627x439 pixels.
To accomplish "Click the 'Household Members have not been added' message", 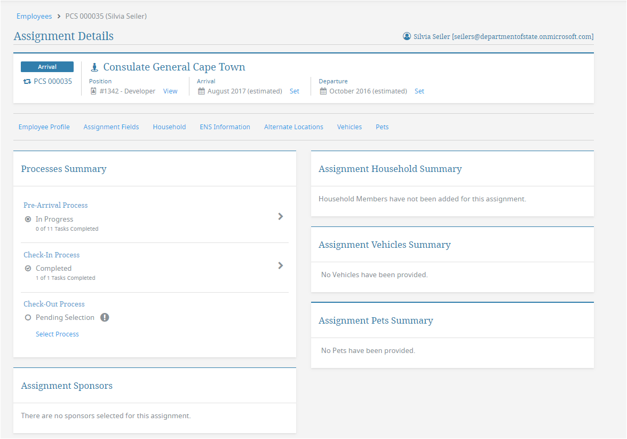I will (x=422, y=199).
